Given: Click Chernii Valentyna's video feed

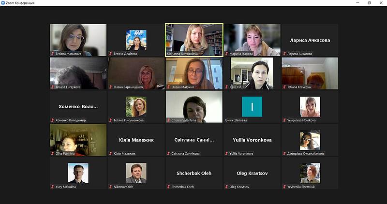Looking at the screenshot, I should (x=194, y=106).
